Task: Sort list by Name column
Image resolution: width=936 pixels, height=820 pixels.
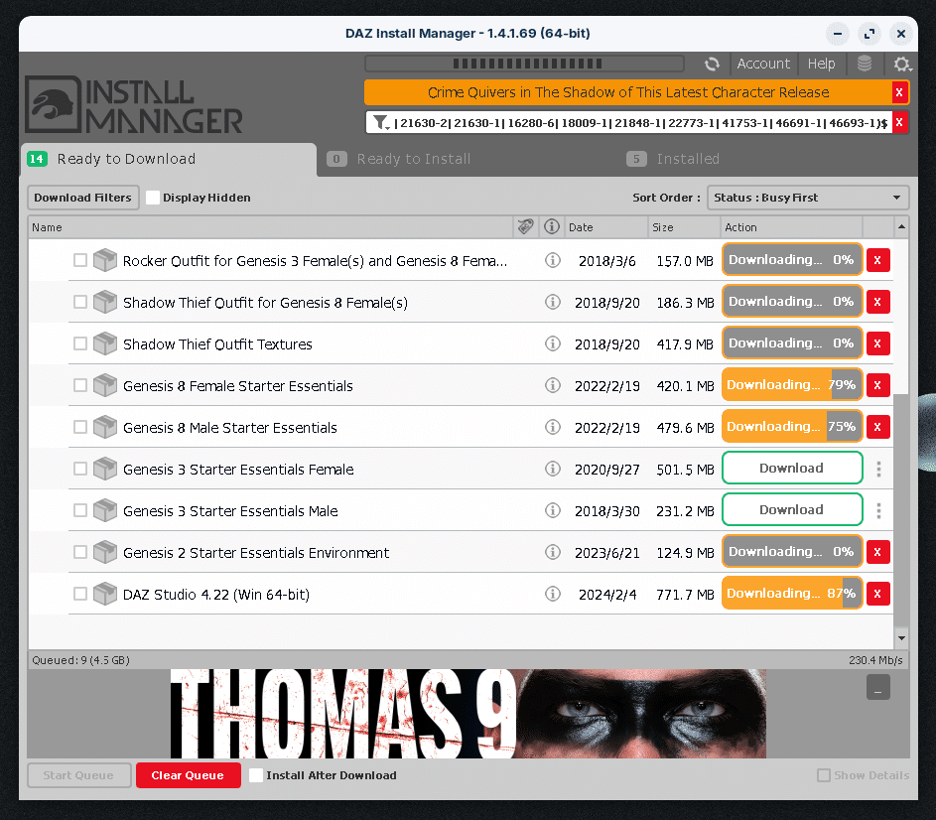Action: coord(270,227)
